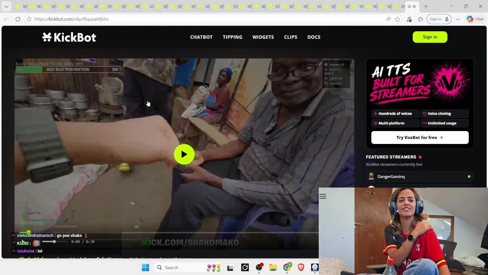Open OBS Studio from taskbar
The width and height of the screenshot is (488, 275).
[259, 267]
